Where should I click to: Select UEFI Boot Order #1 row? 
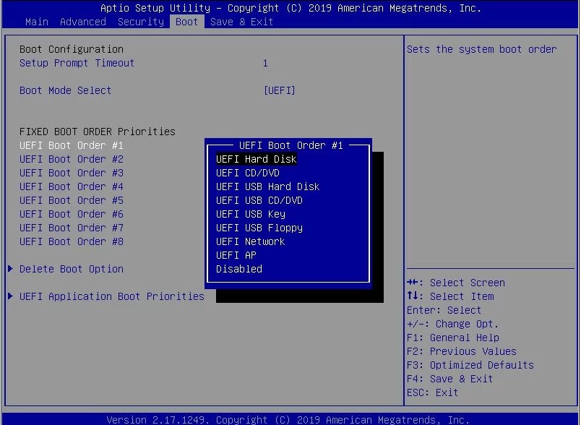(71, 145)
